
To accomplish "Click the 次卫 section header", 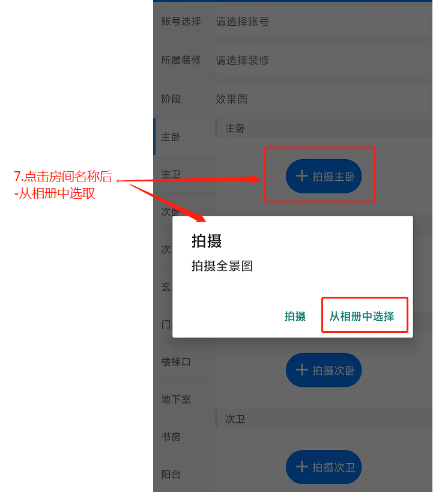I will pyautogui.click(x=324, y=419).
